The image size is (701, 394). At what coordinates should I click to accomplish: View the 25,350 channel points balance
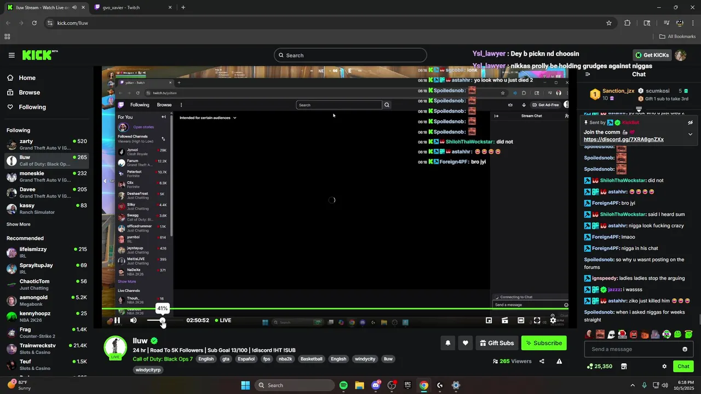(600, 367)
